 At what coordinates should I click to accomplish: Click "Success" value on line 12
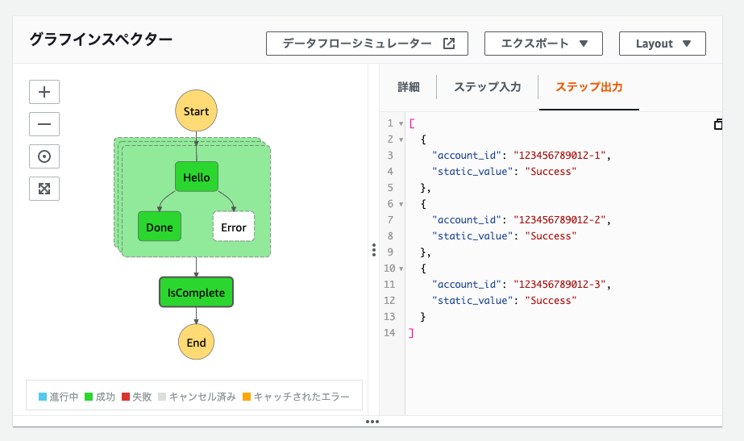551,301
